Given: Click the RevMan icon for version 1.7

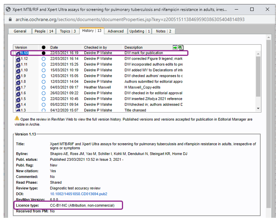Looking at the screenshot, I should (18, 88).
